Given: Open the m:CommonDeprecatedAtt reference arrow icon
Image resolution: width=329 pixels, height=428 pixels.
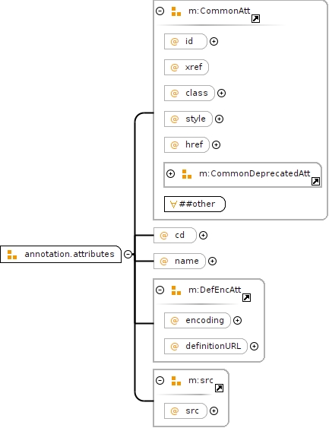Looking at the screenshot, I should coord(315,181).
